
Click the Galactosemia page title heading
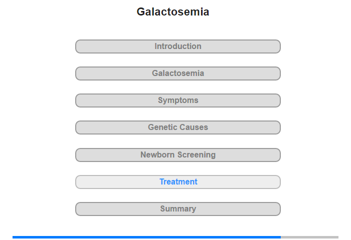(173, 12)
